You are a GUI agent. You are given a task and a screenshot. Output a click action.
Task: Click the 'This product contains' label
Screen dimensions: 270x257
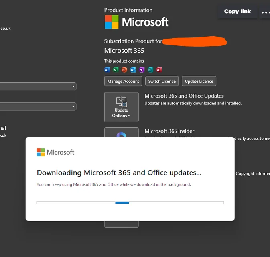pyautogui.click(x=124, y=61)
